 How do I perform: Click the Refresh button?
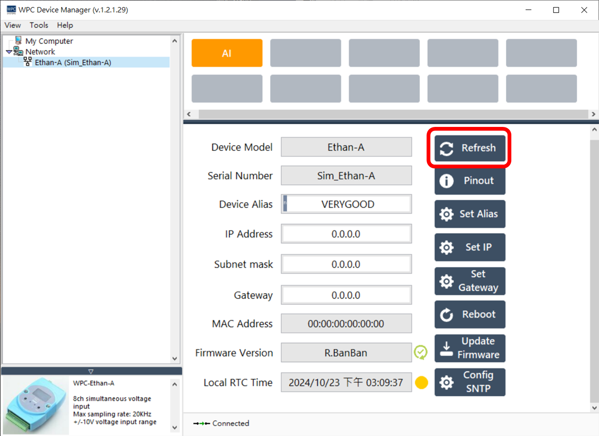click(x=469, y=148)
